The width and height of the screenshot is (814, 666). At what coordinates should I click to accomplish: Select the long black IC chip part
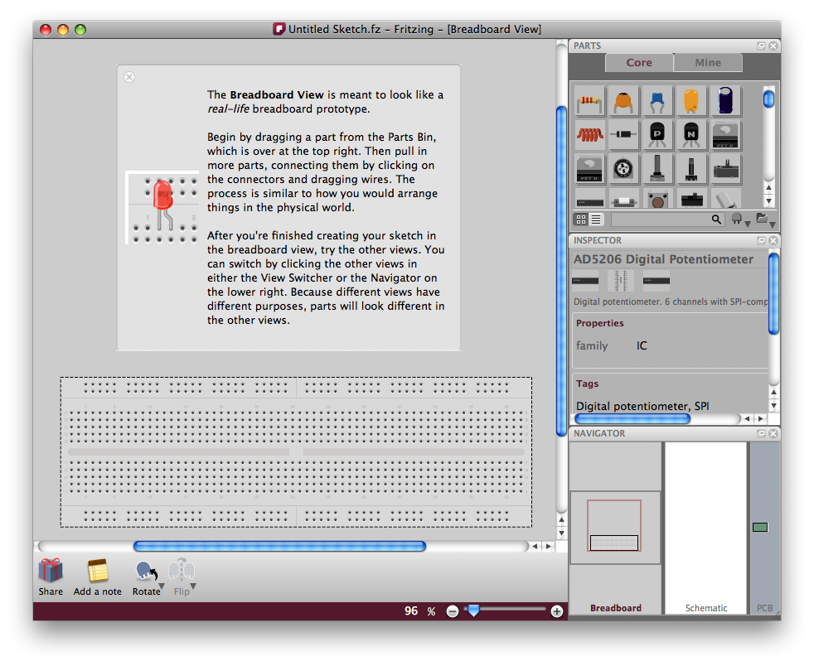coord(589,199)
